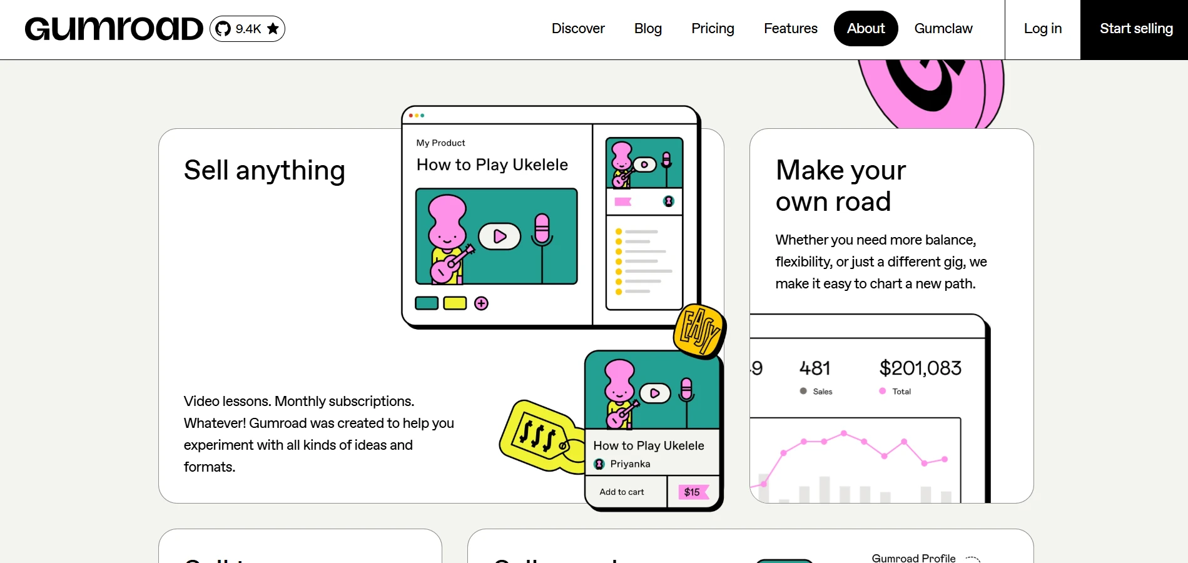The image size is (1188, 563).
Task: Click the Priyanka avatar icon
Action: click(599, 464)
